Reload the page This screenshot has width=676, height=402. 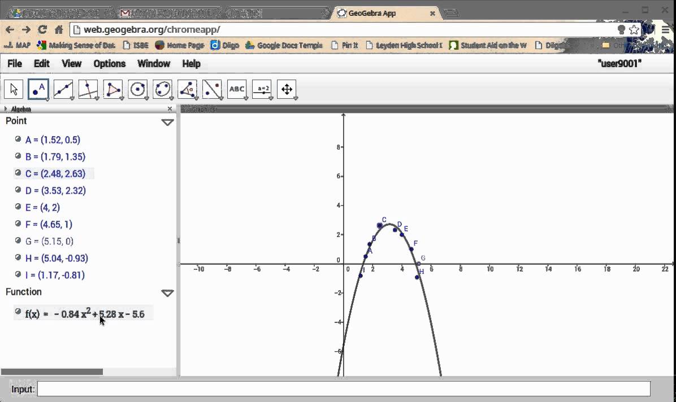42,29
